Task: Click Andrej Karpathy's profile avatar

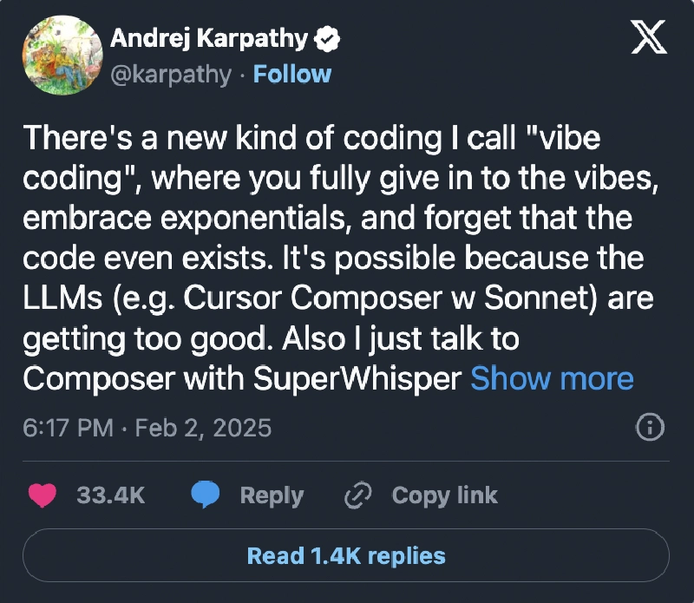Action: [x=62, y=56]
